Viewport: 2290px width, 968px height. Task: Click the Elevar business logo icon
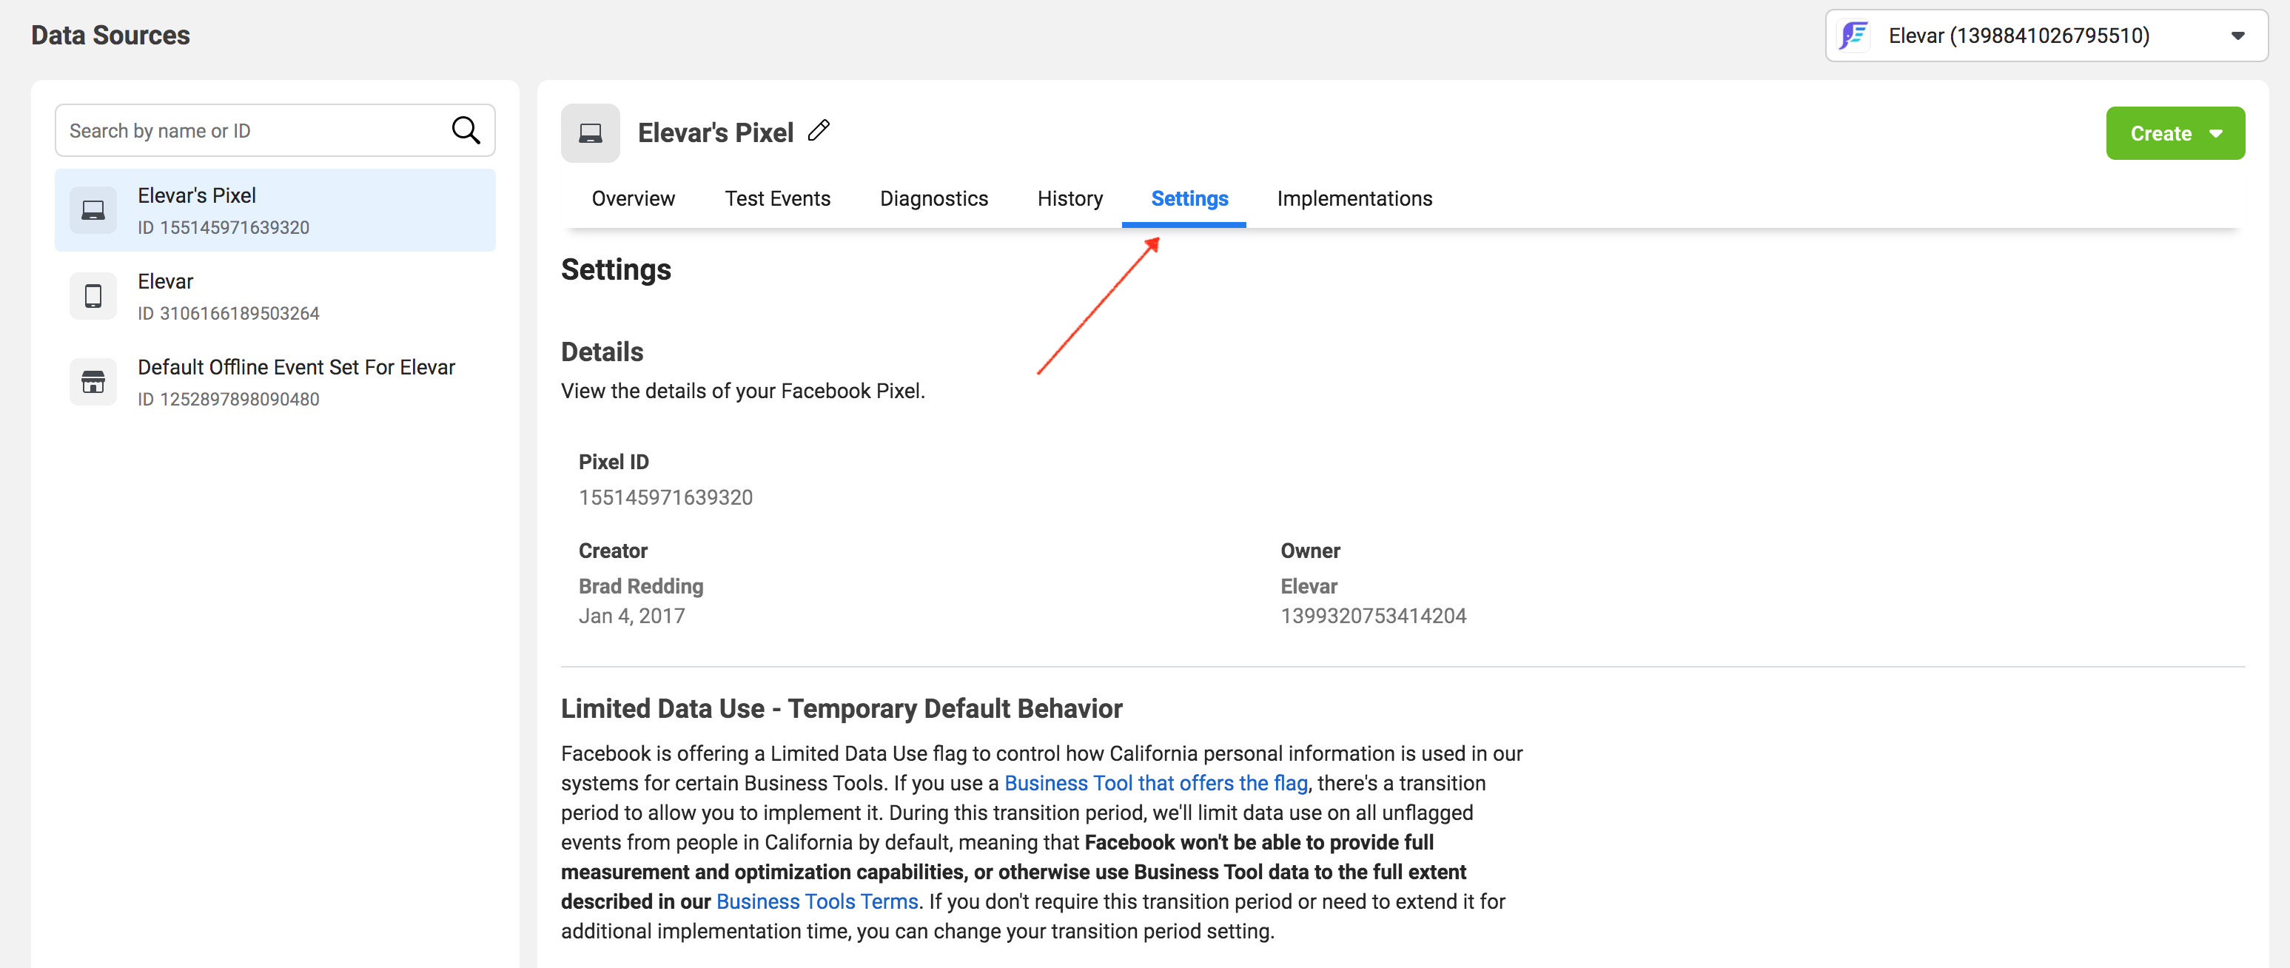(1854, 36)
